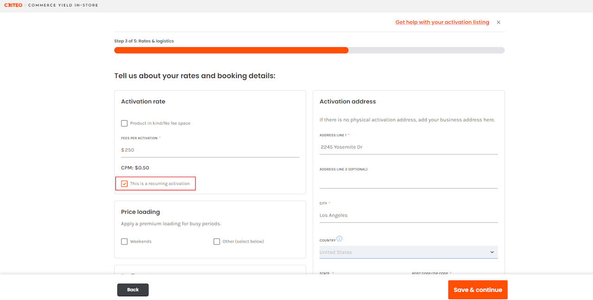Select the City input field
Viewport: 593px width, 300px height.
point(408,215)
